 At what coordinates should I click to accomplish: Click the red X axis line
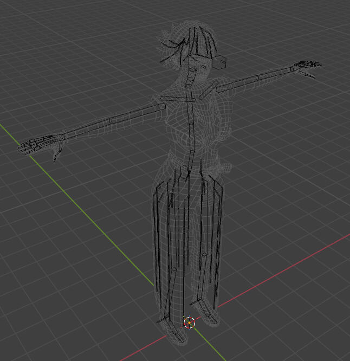tap(282, 271)
